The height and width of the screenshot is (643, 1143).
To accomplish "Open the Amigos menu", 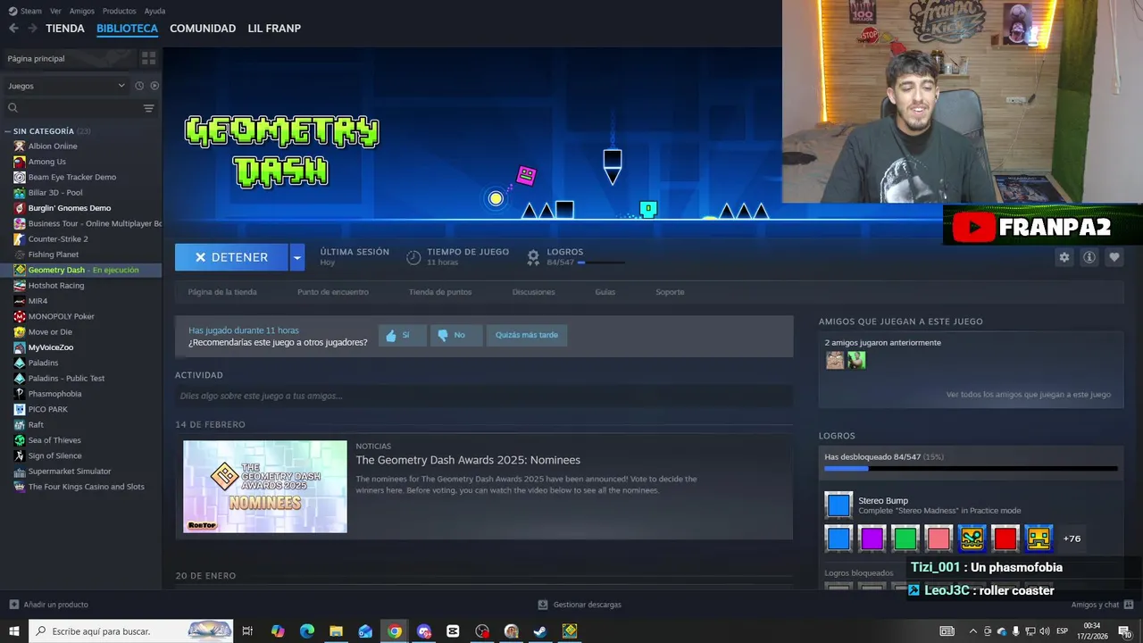I will tap(82, 11).
